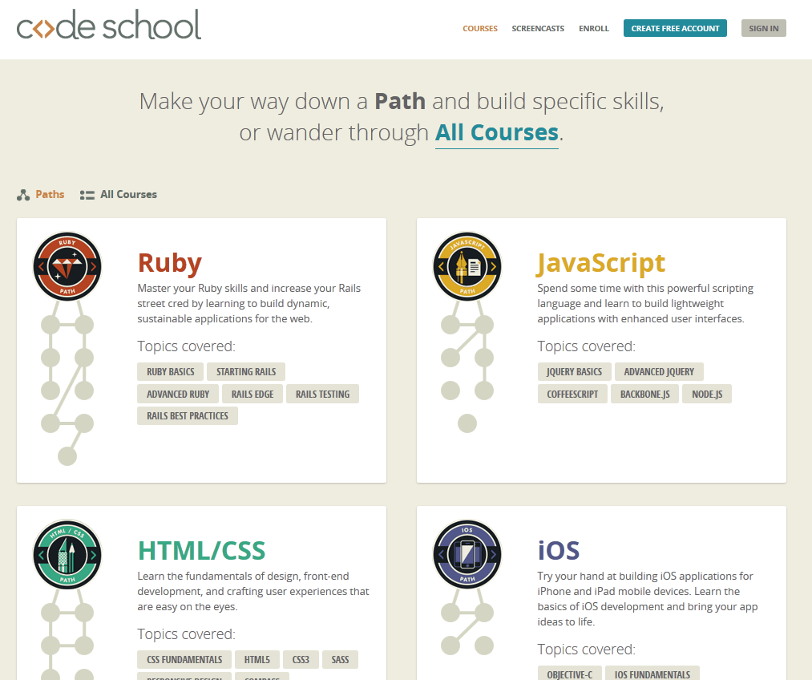Viewport: 812px width, 680px height.
Task: Pick the Rails Edge topic tag
Action: coord(252,394)
